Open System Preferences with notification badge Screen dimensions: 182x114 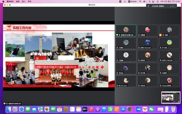tap(129, 109)
